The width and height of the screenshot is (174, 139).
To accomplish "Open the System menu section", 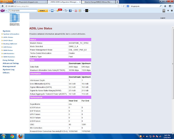I will [7, 31].
